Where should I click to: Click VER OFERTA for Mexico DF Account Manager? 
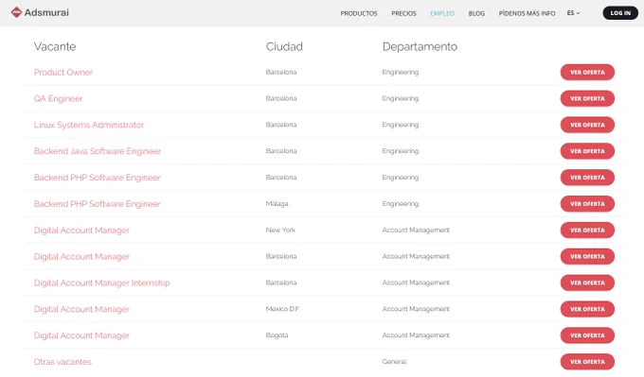coord(587,309)
